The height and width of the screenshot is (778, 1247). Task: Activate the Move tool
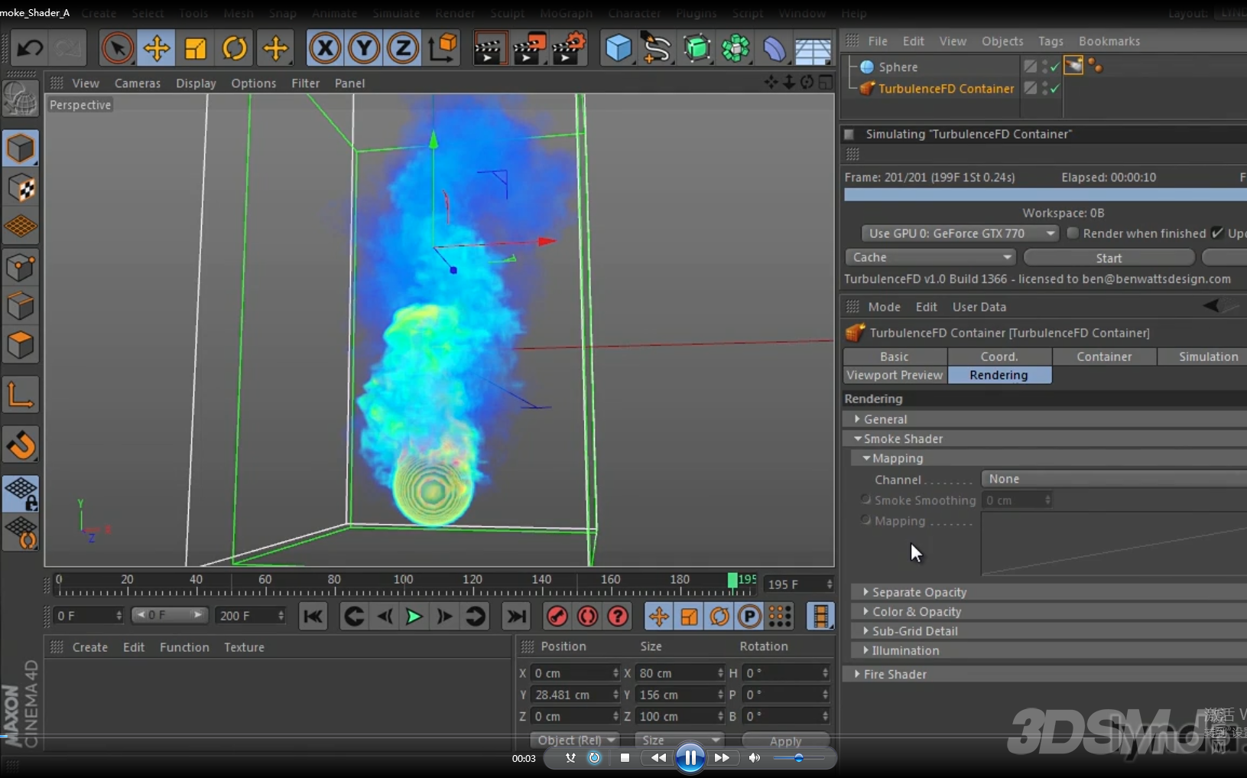[157, 49]
